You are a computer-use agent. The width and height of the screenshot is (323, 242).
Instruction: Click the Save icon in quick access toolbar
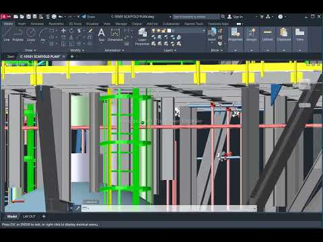(28, 17)
